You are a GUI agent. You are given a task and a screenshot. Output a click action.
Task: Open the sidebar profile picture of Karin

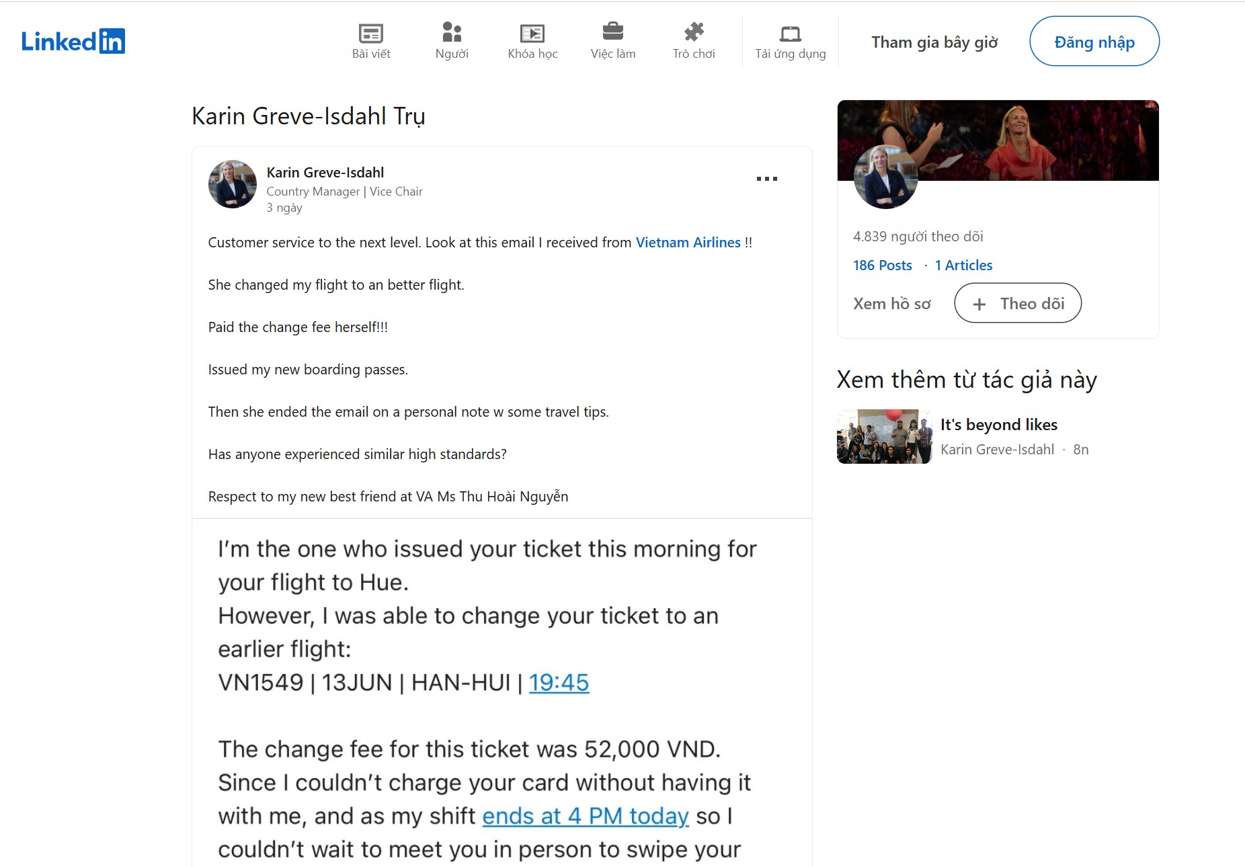885,177
